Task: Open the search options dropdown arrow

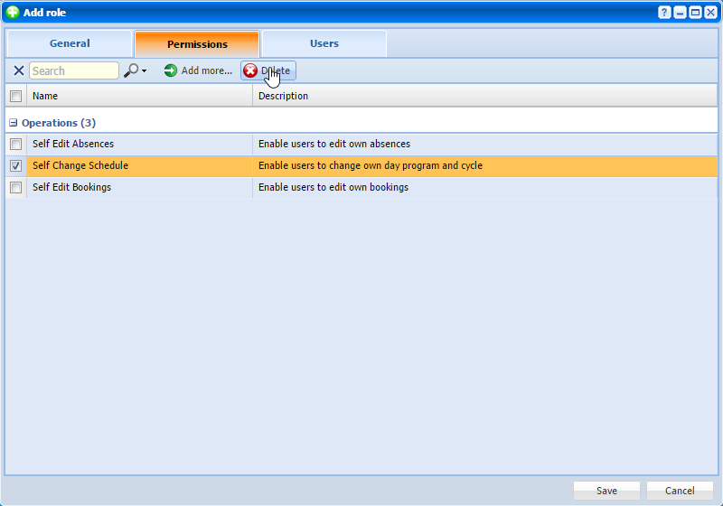Action: [x=144, y=71]
